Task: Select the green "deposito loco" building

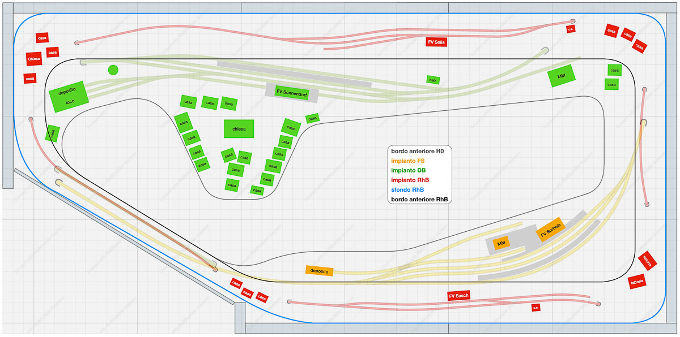Action: tap(68, 96)
